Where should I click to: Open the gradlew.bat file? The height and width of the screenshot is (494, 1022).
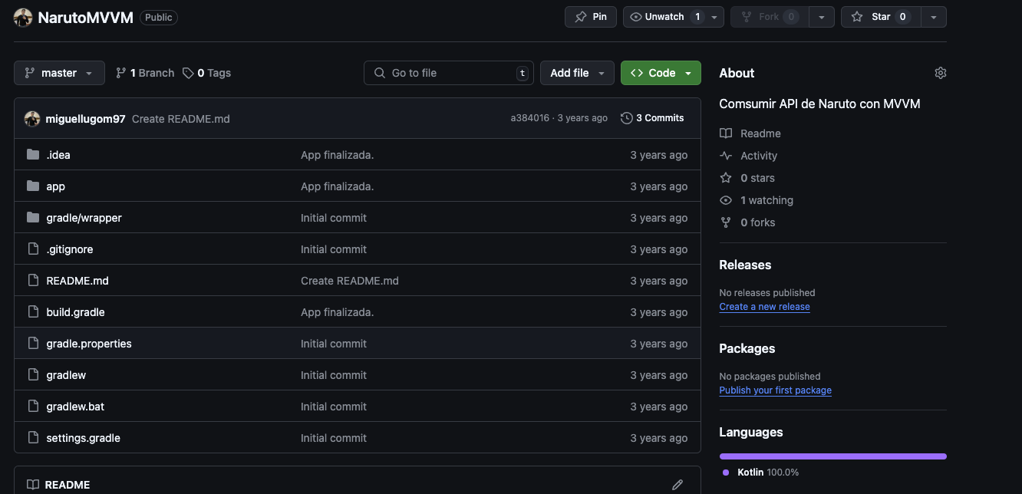[x=75, y=407]
